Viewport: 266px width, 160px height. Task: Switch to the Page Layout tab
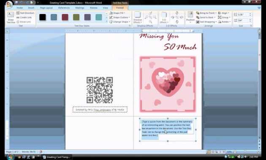click(46, 8)
